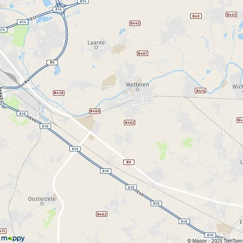The image size is (243, 243).
Task: Click the R4 ring road shield
Action: point(52,62)
